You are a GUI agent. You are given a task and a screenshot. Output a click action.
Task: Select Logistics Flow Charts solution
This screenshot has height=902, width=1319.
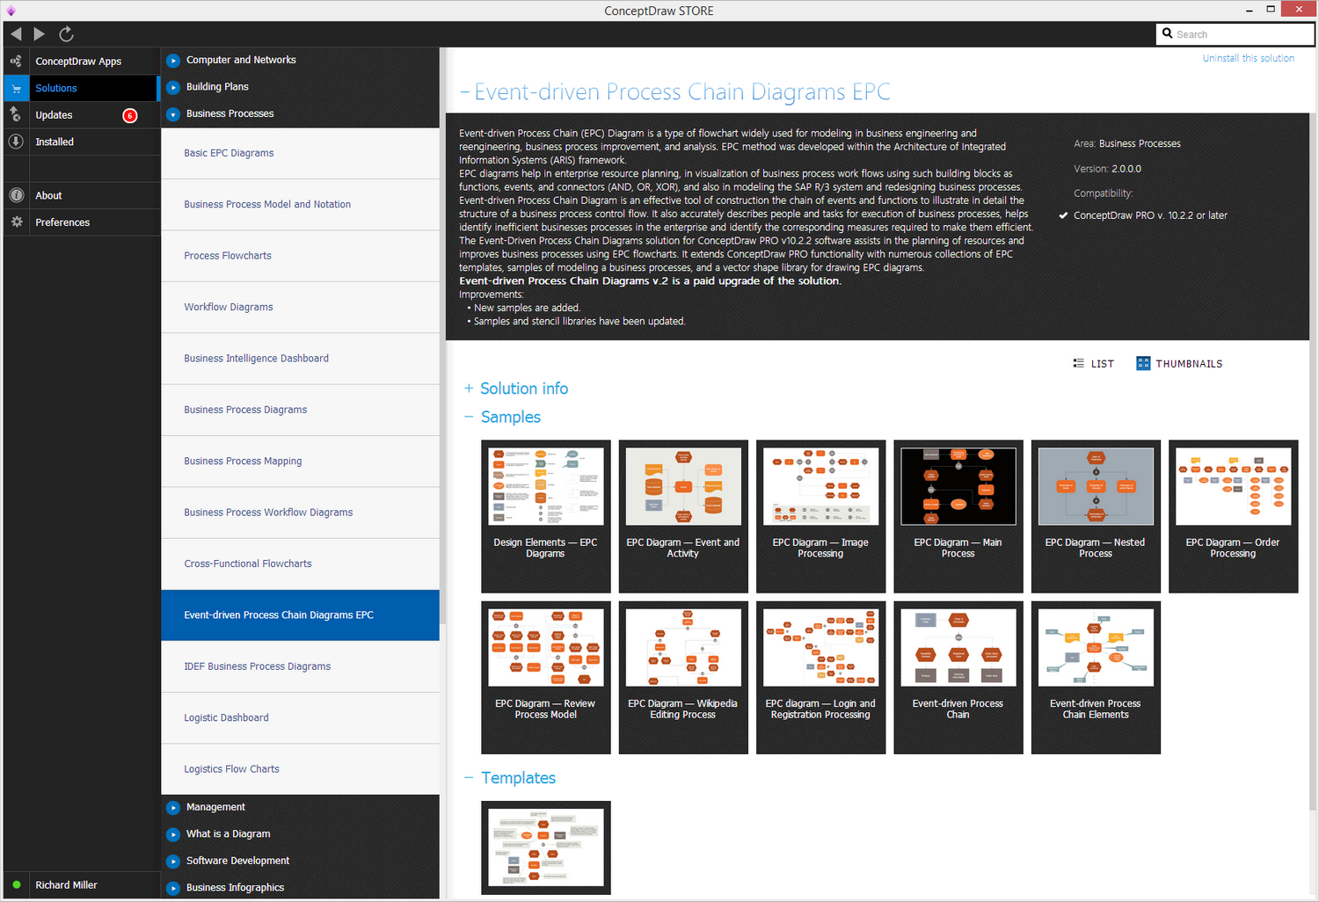click(x=300, y=769)
